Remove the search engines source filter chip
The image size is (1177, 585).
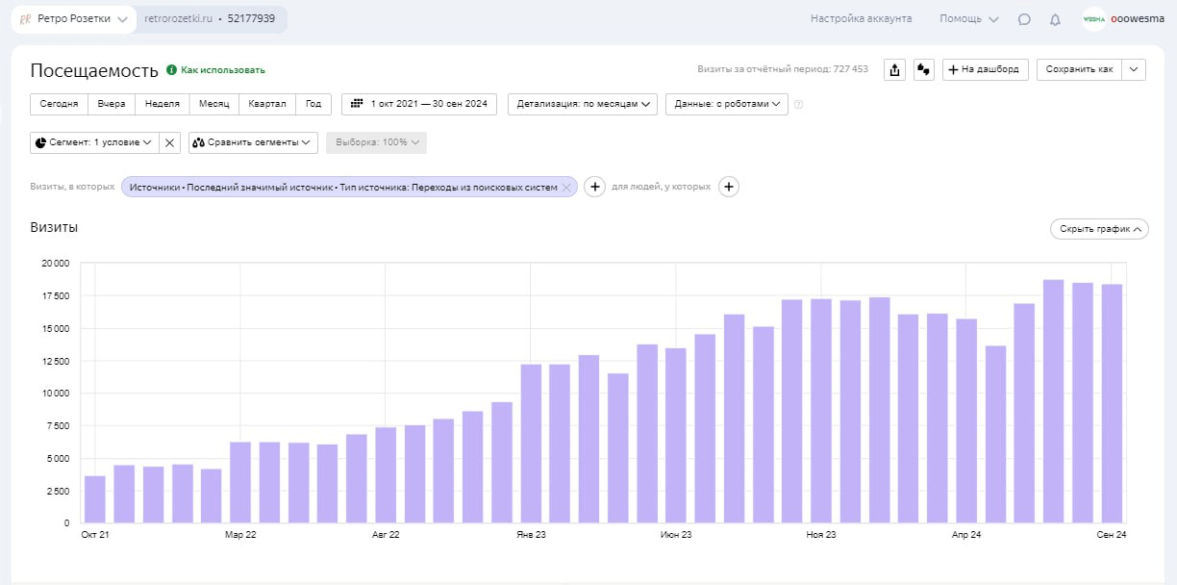point(566,188)
